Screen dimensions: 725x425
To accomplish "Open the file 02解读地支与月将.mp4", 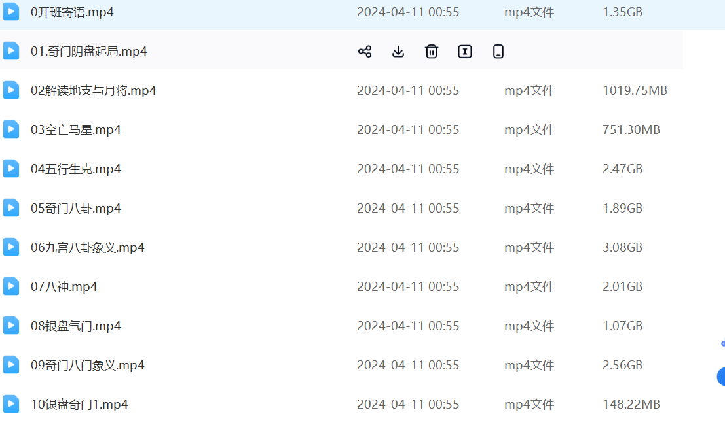I will point(93,91).
